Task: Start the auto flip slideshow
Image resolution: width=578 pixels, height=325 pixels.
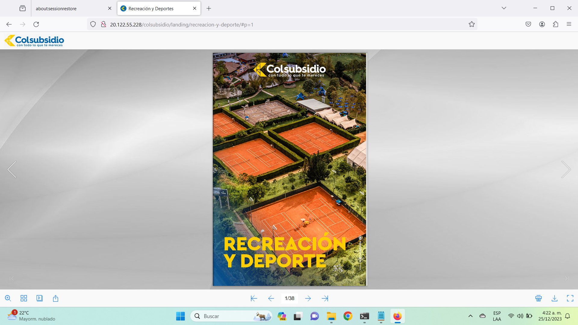Action: pyautogui.click(x=39, y=298)
